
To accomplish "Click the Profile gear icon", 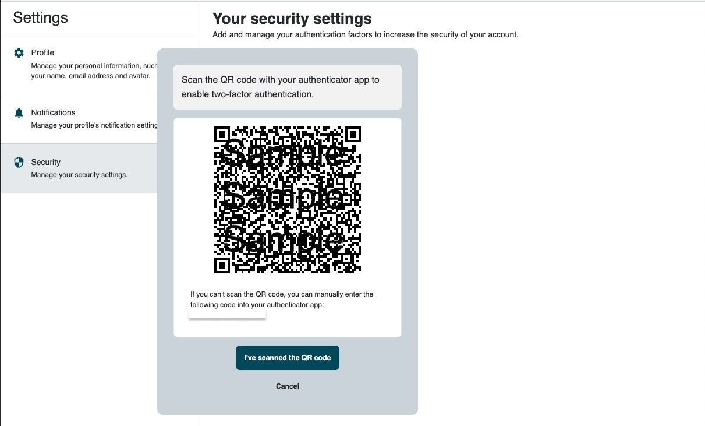I will click(x=19, y=53).
